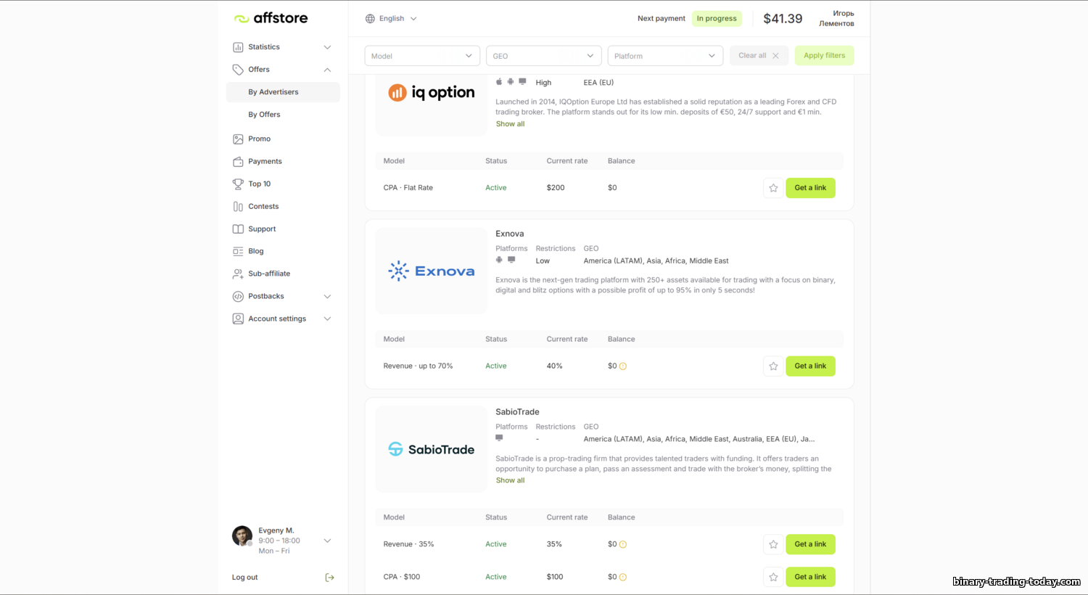Open the Model filter dropdown

[x=422, y=56]
